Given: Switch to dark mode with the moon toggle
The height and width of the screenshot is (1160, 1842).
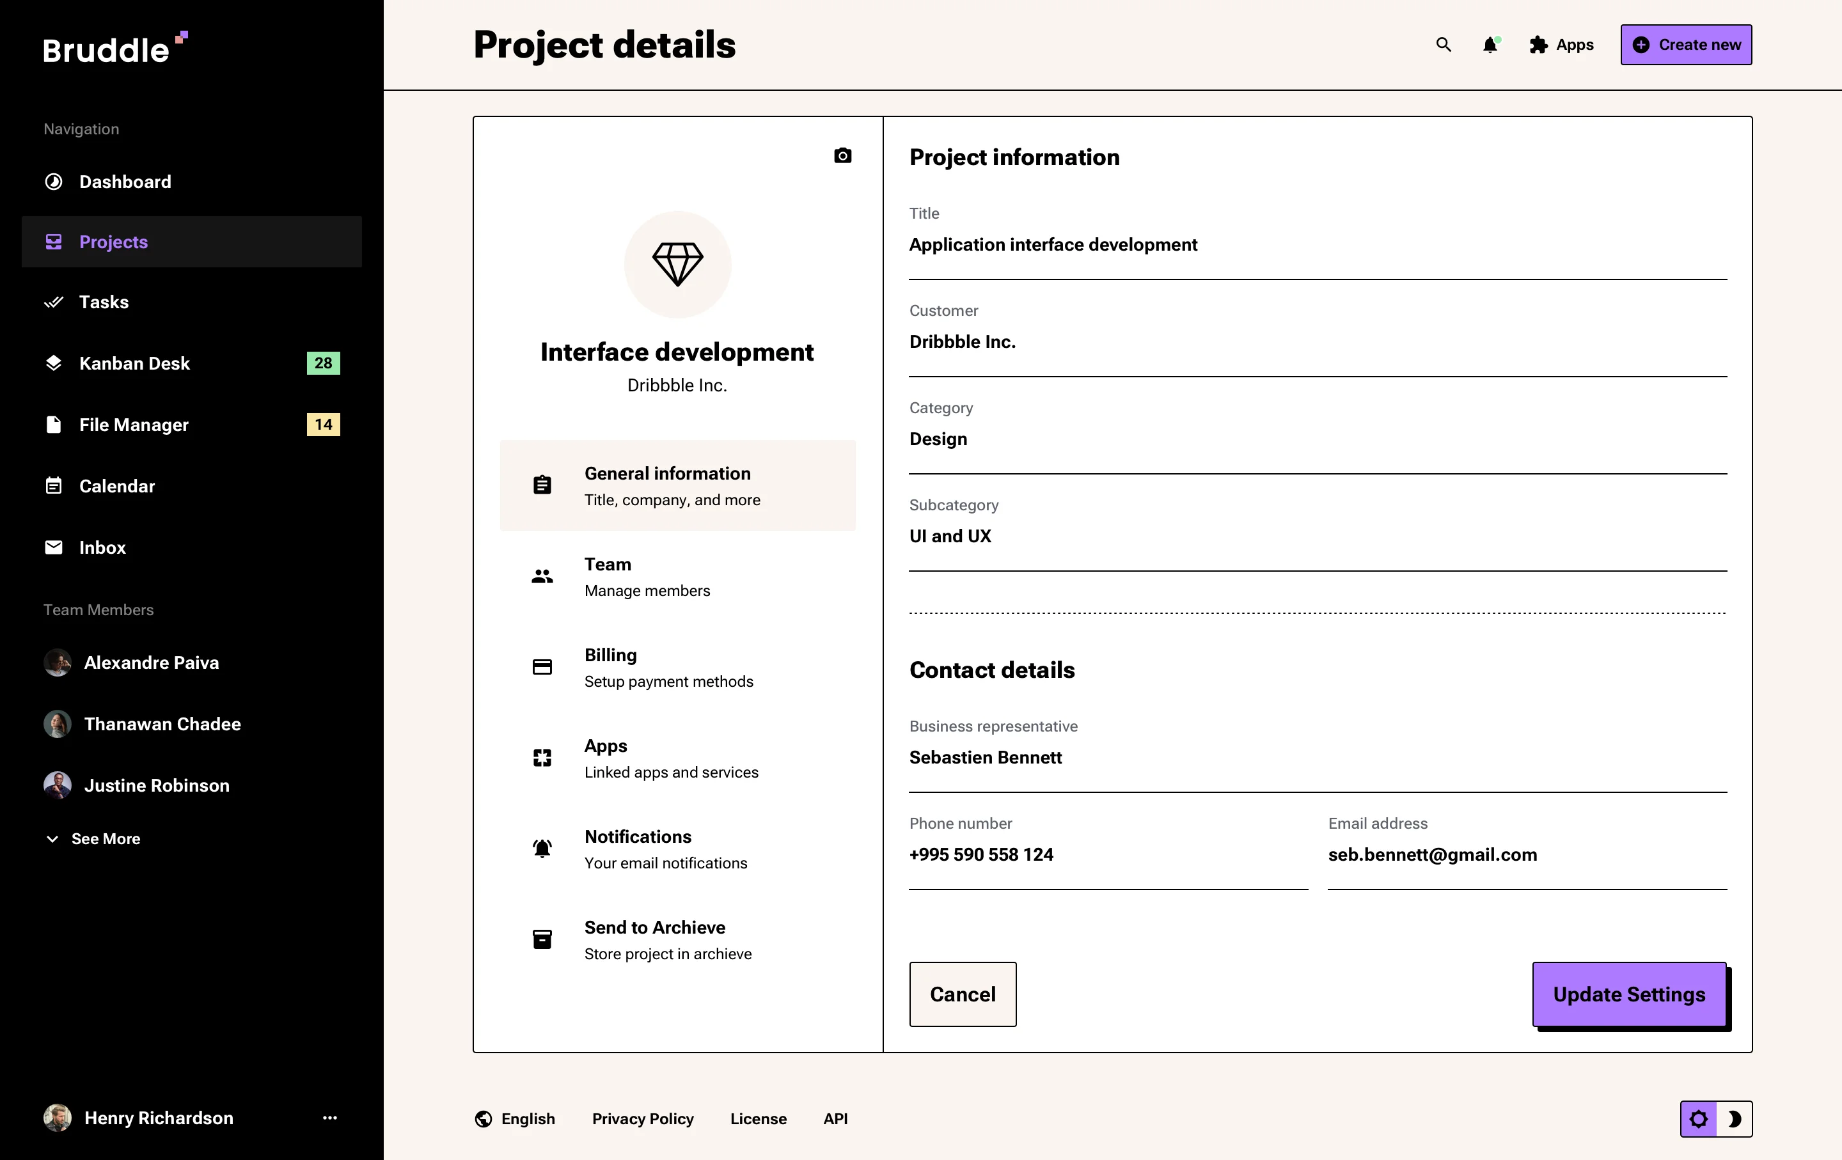Looking at the screenshot, I should tap(1736, 1118).
